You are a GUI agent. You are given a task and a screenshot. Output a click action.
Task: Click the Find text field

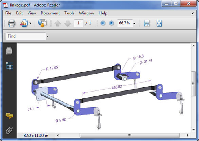[x=26, y=36]
